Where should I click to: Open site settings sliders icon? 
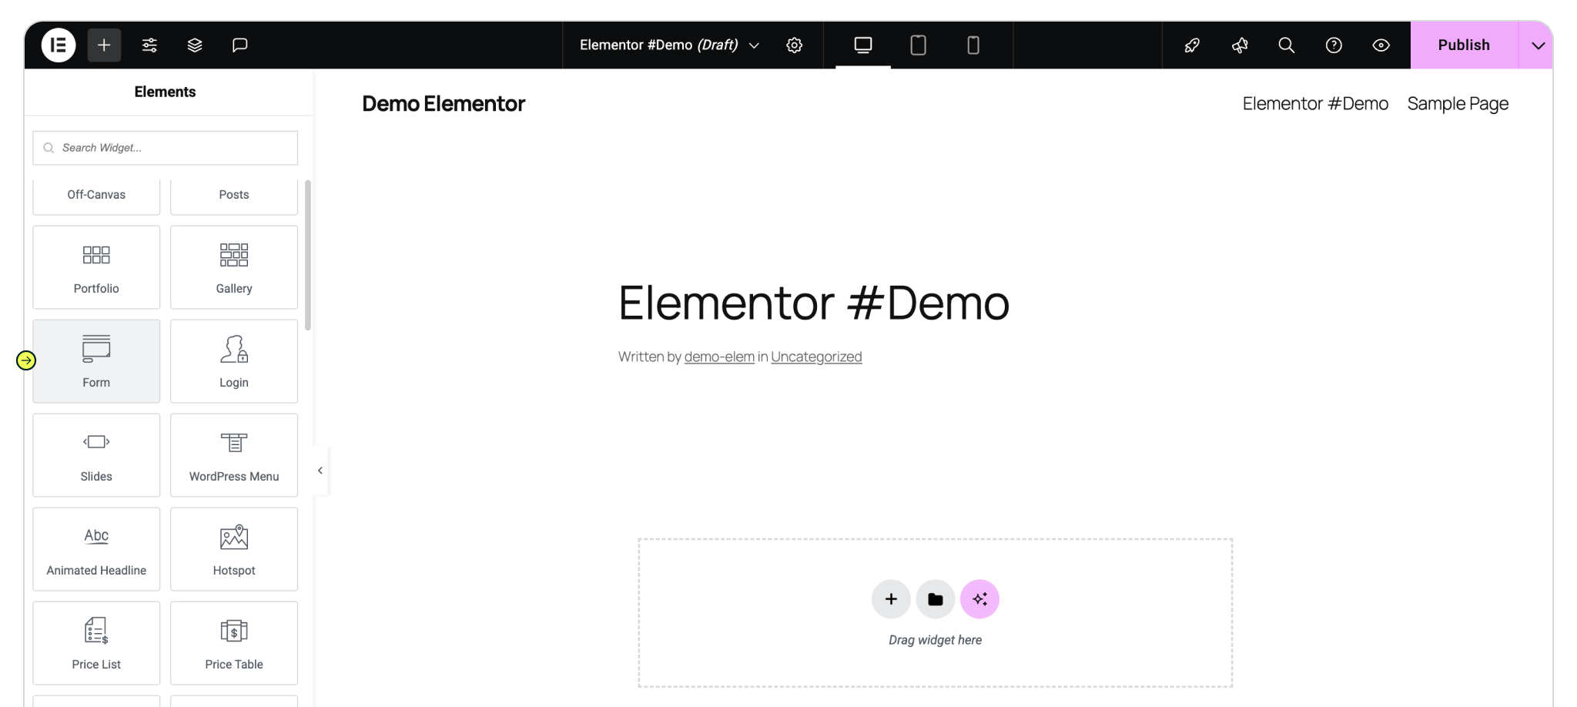[149, 45]
